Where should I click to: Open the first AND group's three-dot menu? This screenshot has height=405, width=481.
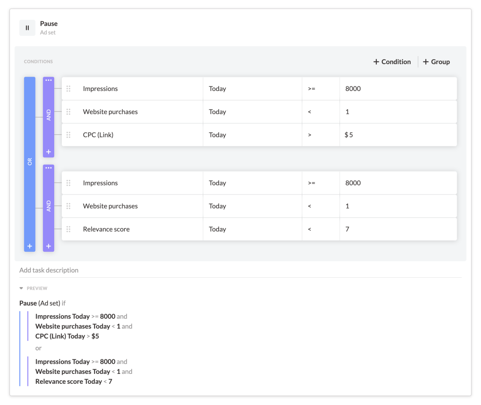coord(49,80)
